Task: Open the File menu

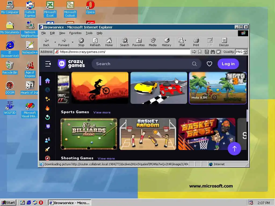Action: tap(44, 33)
